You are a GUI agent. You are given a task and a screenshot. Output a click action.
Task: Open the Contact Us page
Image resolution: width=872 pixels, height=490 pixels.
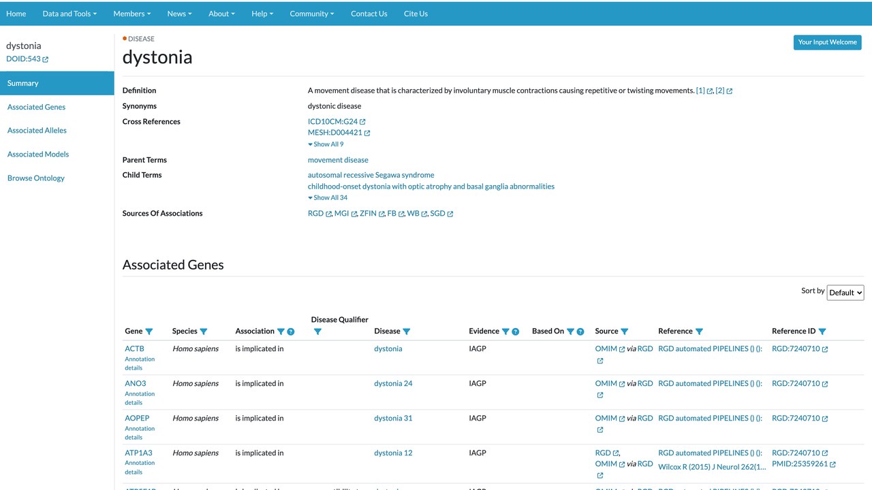pyautogui.click(x=369, y=14)
